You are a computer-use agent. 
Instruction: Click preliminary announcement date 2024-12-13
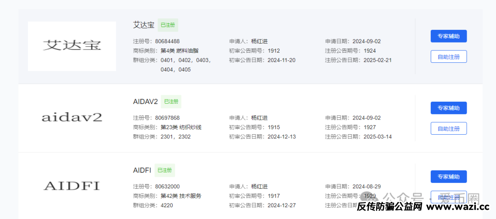click(282, 137)
